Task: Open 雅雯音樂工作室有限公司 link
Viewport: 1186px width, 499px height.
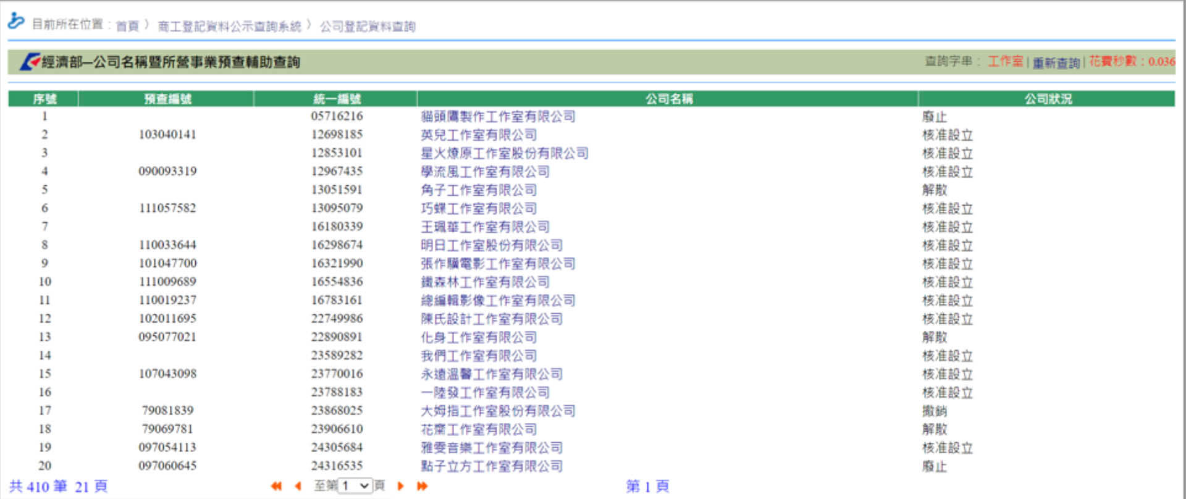Action: 492,448
